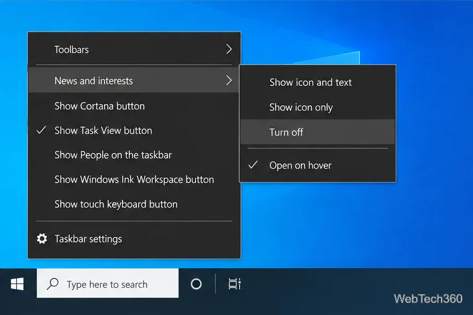Choose Show icon only option
The height and width of the screenshot is (315, 473).
click(318, 107)
